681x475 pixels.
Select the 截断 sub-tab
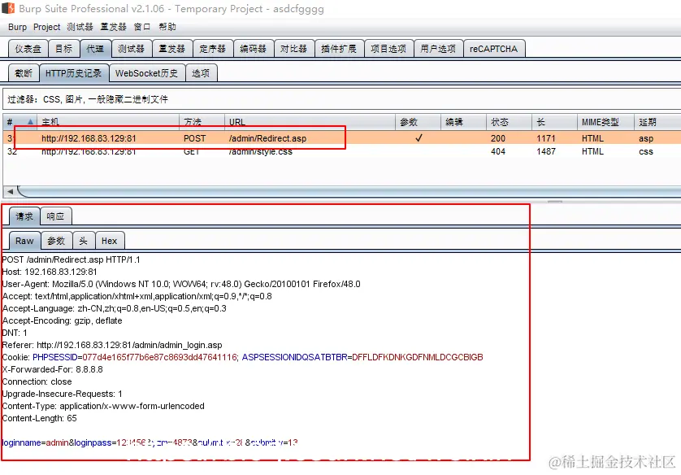pos(24,73)
